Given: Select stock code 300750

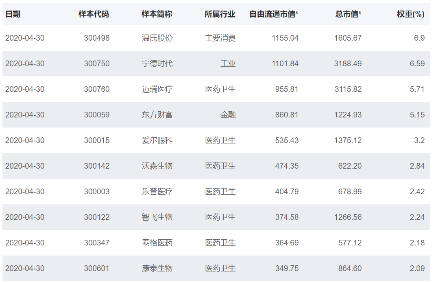Looking at the screenshot, I should pyautogui.click(x=97, y=64).
